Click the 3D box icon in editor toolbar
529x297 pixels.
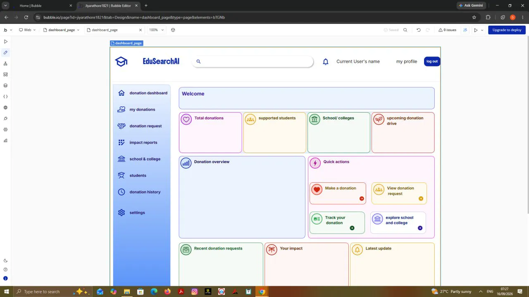pyautogui.click(x=173, y=30)
